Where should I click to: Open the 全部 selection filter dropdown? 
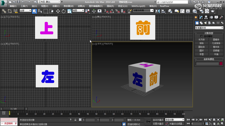point(25,11)
